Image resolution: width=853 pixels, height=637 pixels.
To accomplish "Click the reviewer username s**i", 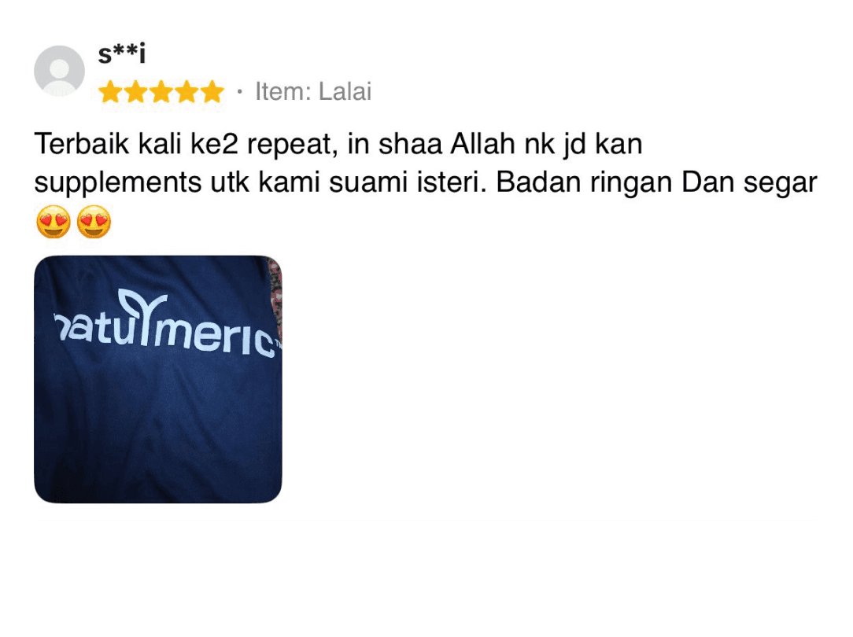I will [122, 53].
